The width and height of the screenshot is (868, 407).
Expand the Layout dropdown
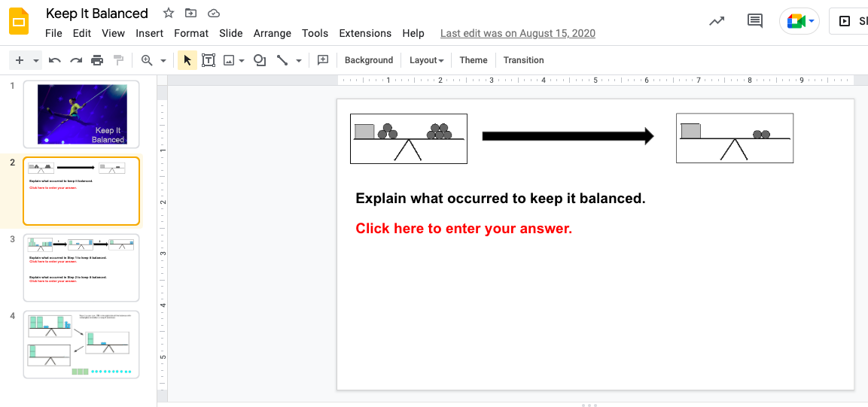coord(426,60)
